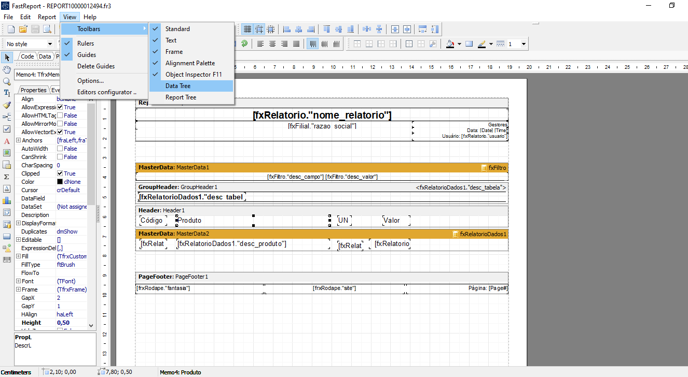
Task: Click the Show Grid toolbar icon
Action: [247, 29]
